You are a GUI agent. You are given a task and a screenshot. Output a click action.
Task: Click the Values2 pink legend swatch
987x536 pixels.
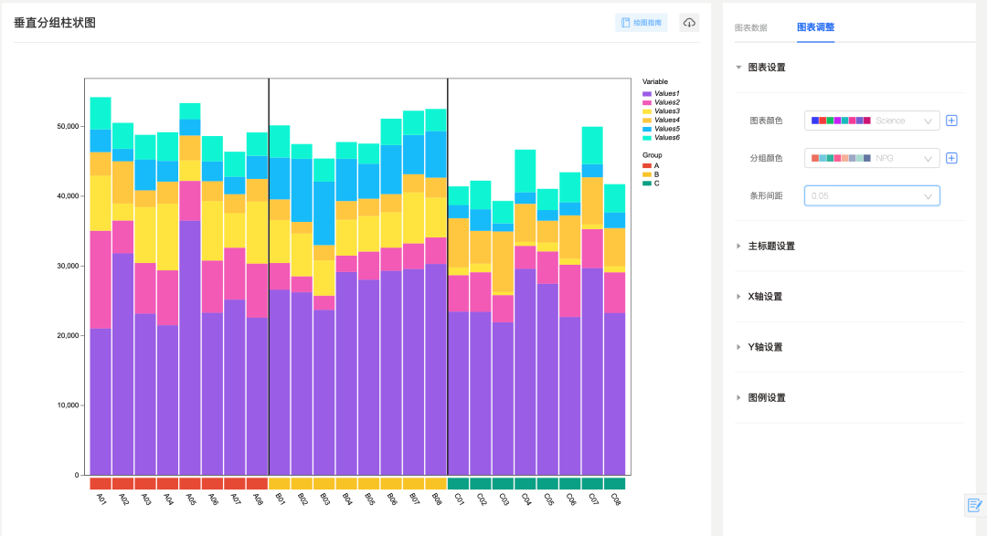click(x=646, y=102)
